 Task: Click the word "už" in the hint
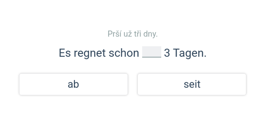point(128,34)
